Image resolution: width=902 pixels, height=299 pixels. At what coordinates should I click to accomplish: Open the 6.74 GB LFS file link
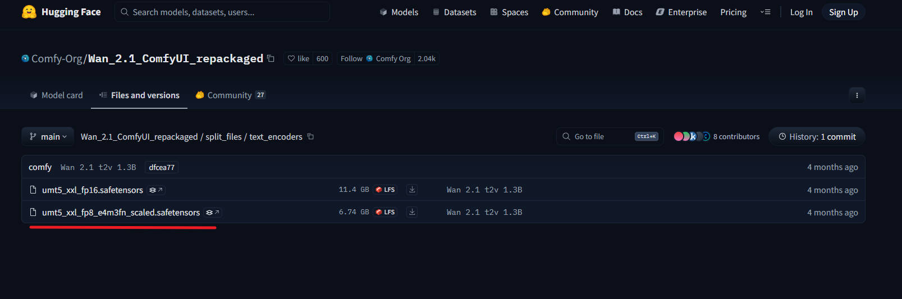(368, 212)
